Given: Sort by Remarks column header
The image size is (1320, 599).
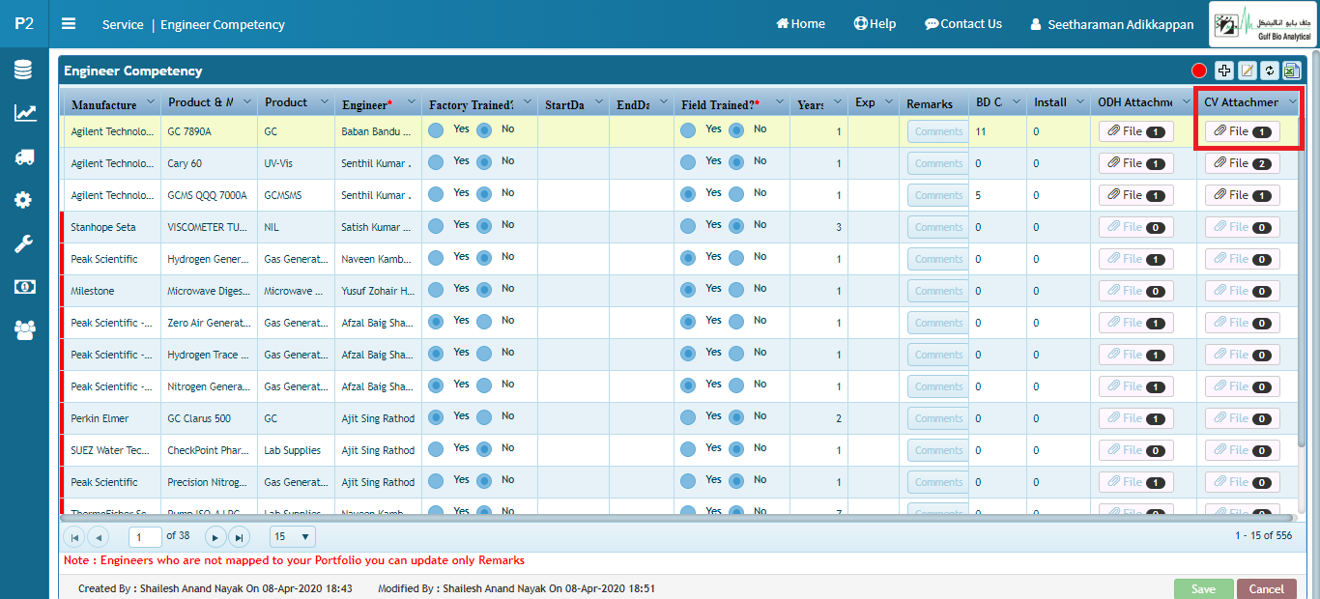Looking at the screenshot, I should [x=930, y=103].
